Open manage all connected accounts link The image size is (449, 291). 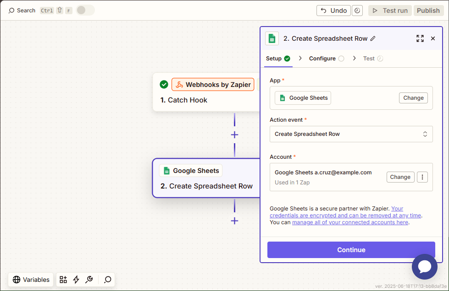[350, 222]
